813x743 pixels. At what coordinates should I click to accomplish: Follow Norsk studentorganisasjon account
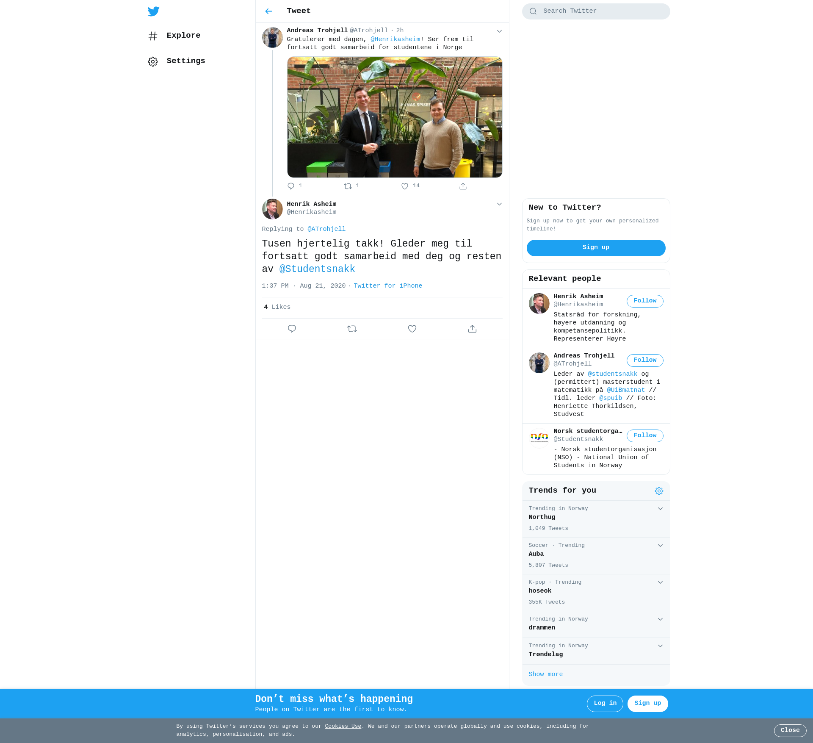[644, 436]
